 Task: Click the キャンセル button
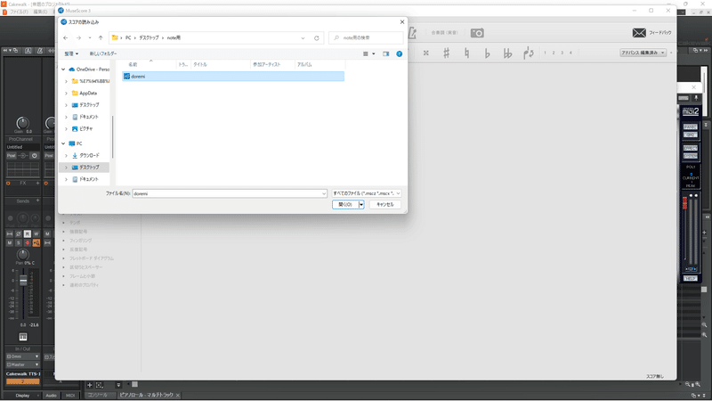point(385,205)
